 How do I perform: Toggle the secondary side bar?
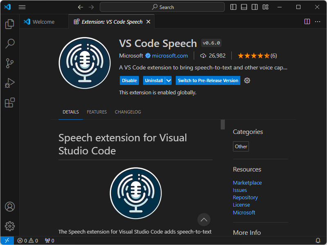tap(255, 7)
